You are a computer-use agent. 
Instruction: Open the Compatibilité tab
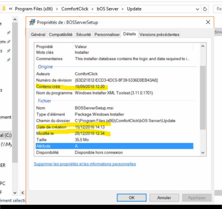tap(61, 34)
